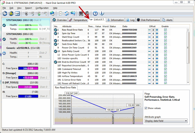
Task: Toggle Enable checkbox for Spin Retry Count
Action: pyautogui.click(x=165, y=51)
